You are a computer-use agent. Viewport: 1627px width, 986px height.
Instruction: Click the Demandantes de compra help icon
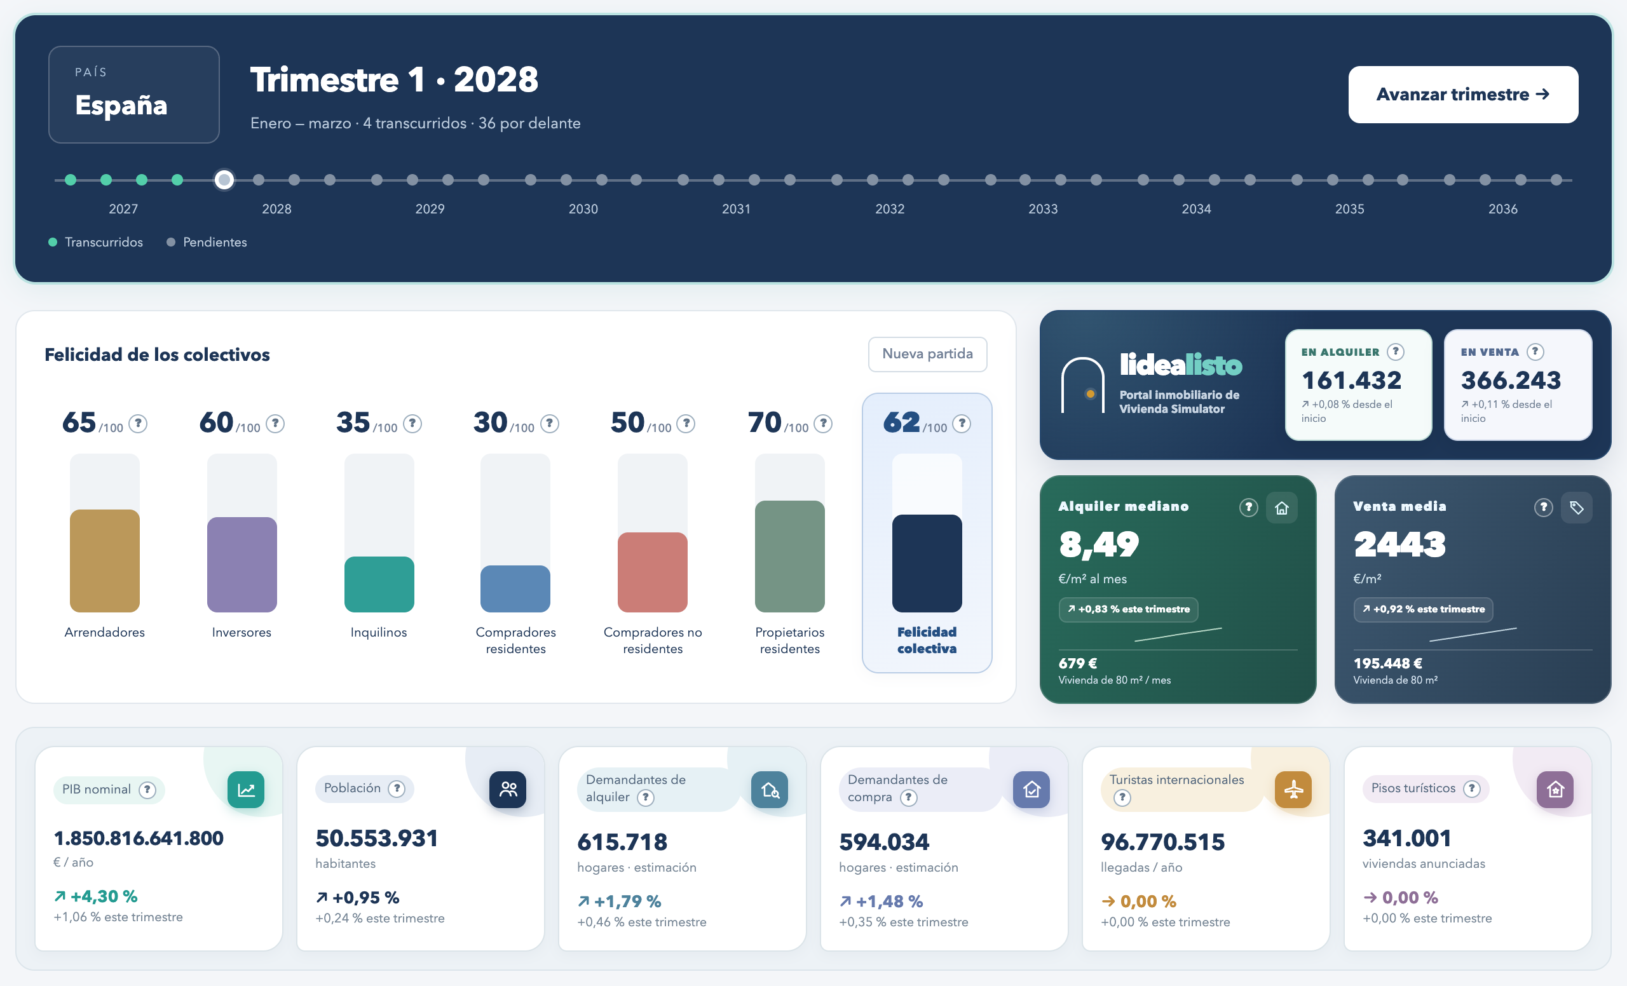coord(909,797)
